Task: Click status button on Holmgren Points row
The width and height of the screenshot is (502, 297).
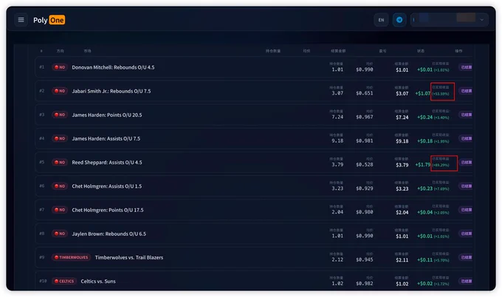Action: point(466,210)
